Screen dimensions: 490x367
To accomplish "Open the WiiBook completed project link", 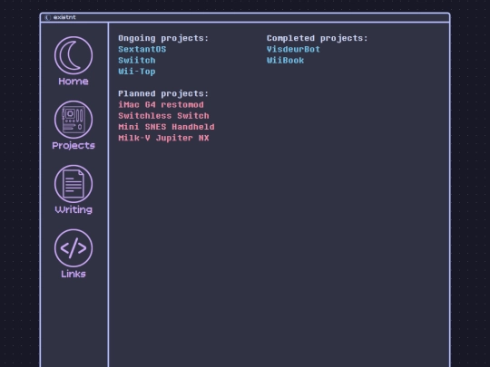I will coord(285,60).
